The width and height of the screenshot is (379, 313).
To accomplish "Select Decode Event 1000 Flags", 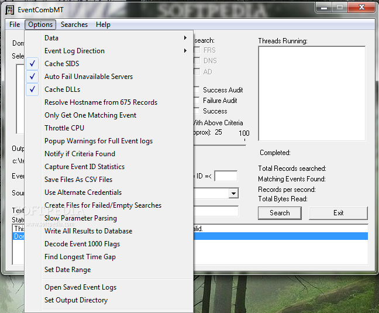I will click(109, 244).
